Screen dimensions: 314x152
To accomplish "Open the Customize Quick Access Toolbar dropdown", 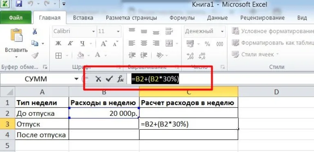I will tap(64, 4).
